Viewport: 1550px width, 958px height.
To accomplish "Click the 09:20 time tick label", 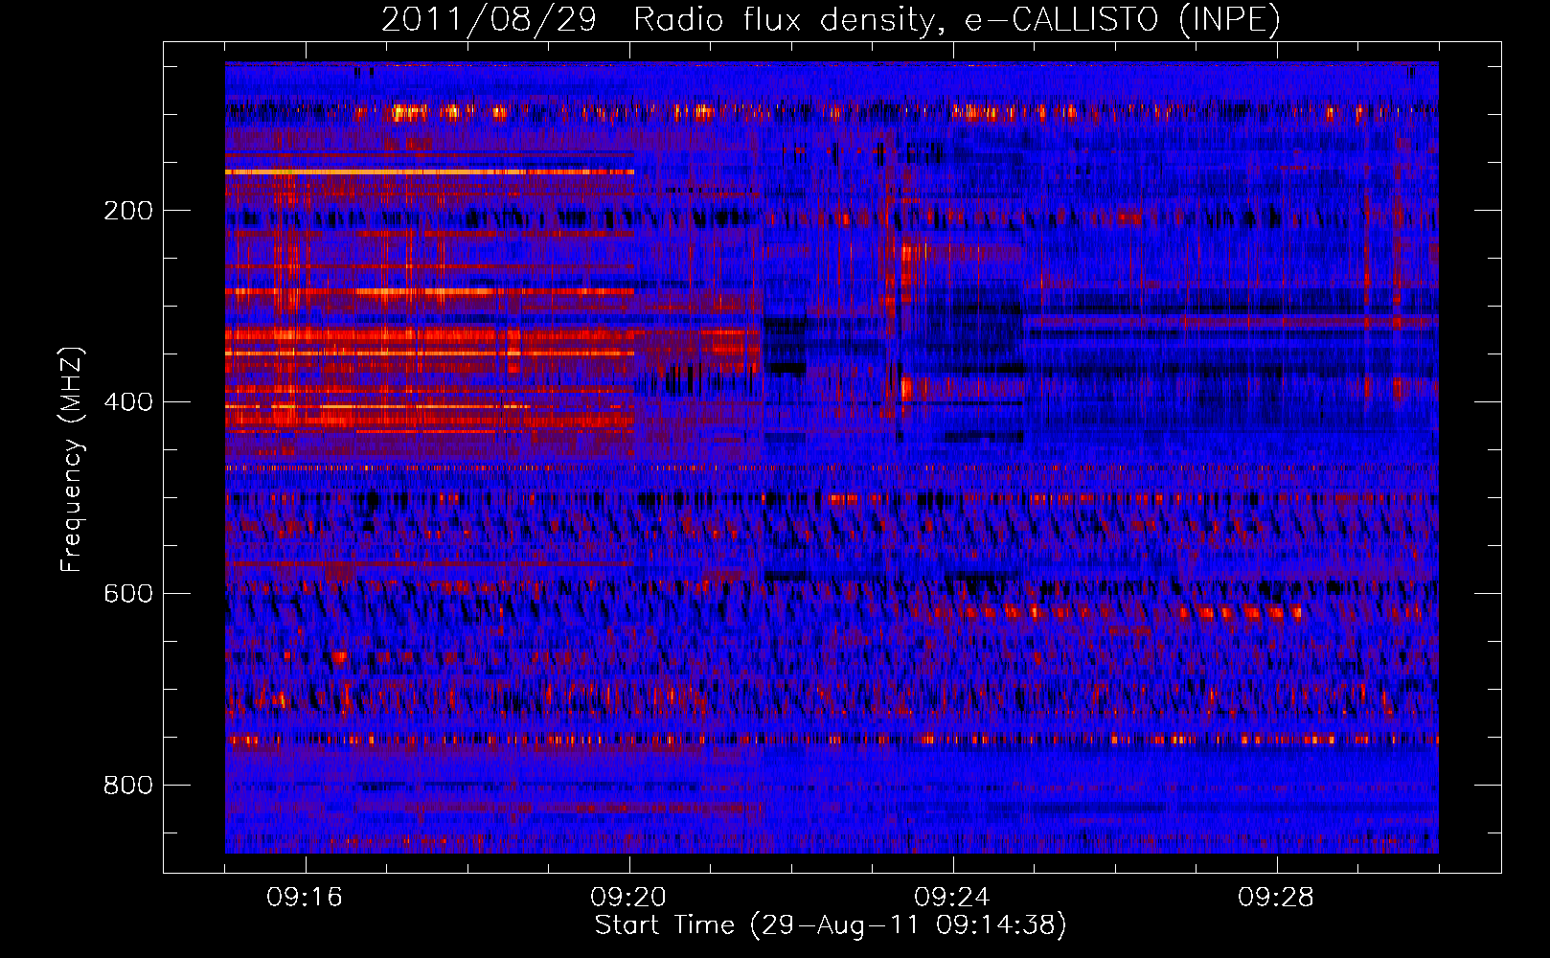I will (628, 898).
